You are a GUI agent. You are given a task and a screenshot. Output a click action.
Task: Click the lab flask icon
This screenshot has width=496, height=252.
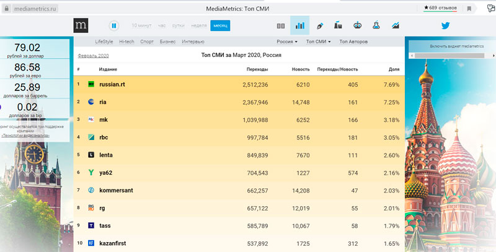click(x=376, y=26)
